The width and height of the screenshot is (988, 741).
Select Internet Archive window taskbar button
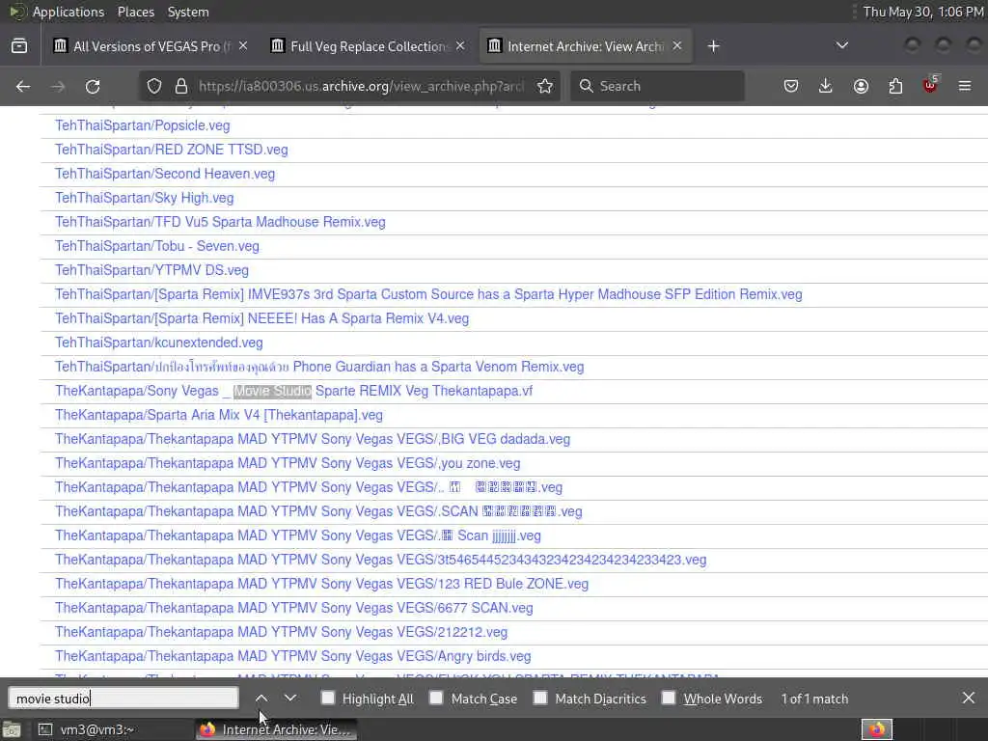[x=276, y=729]
